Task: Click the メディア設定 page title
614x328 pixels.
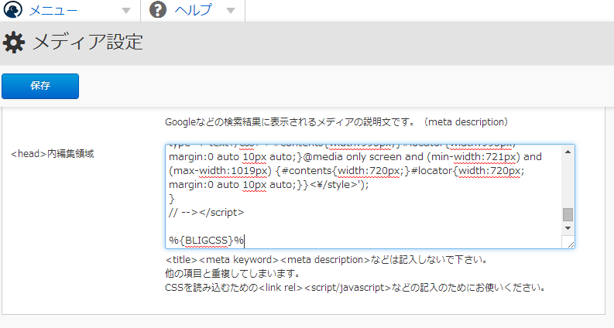Action: (x=87, y=42)
